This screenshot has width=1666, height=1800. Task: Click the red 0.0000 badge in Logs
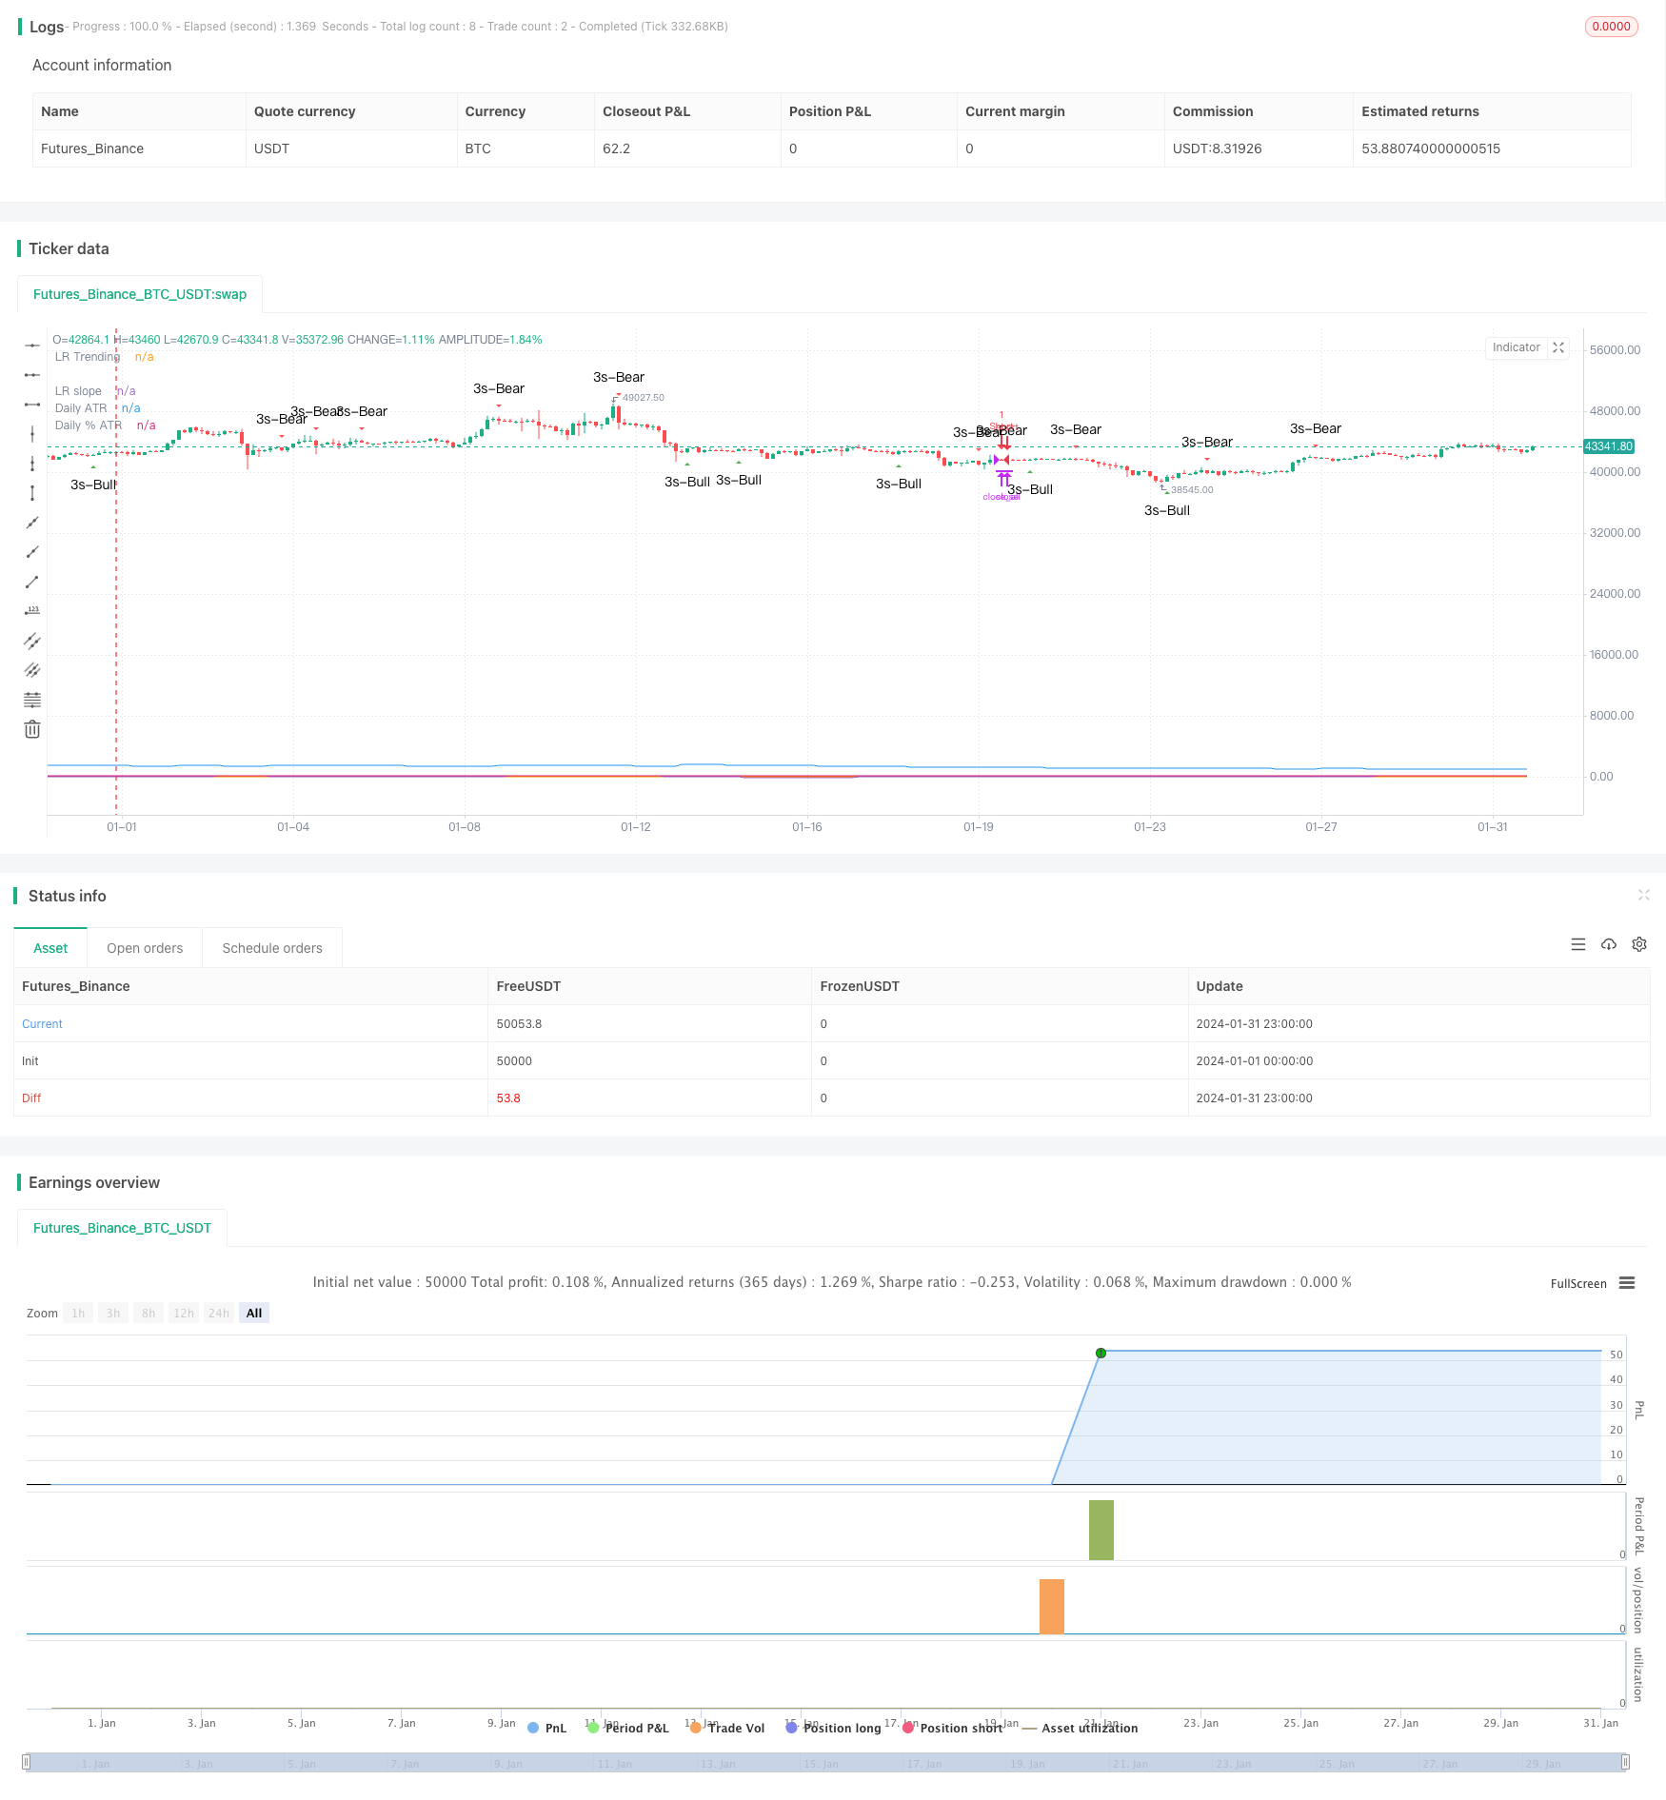click(x=1611, y=27)
